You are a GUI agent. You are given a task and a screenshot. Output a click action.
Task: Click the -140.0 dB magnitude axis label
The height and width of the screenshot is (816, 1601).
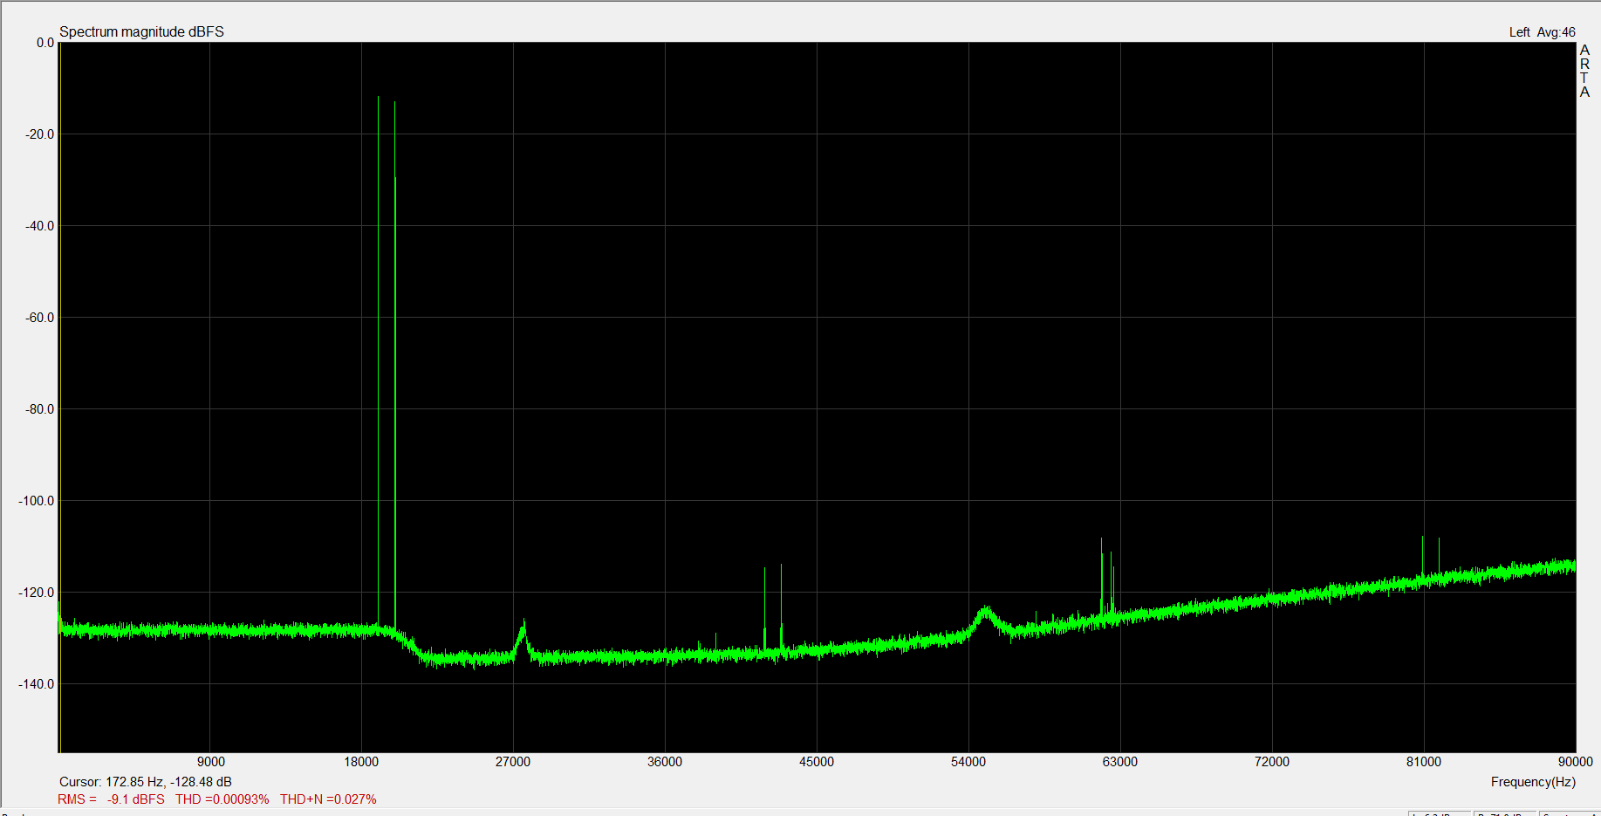click(37, 684)
